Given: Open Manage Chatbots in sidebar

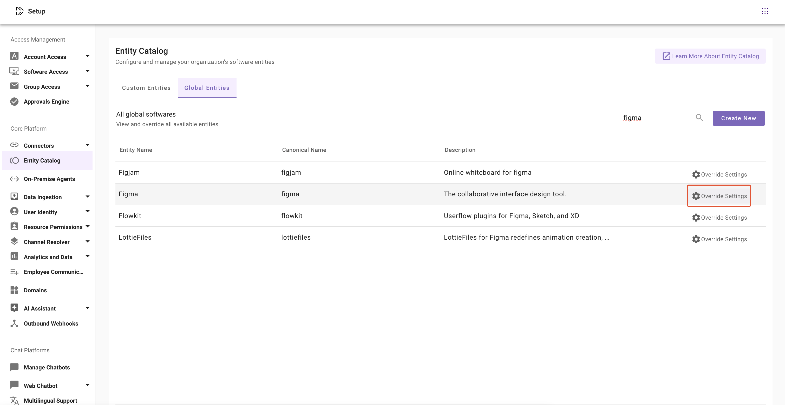Looking at the screenshot, I should (x=47, y=368).
